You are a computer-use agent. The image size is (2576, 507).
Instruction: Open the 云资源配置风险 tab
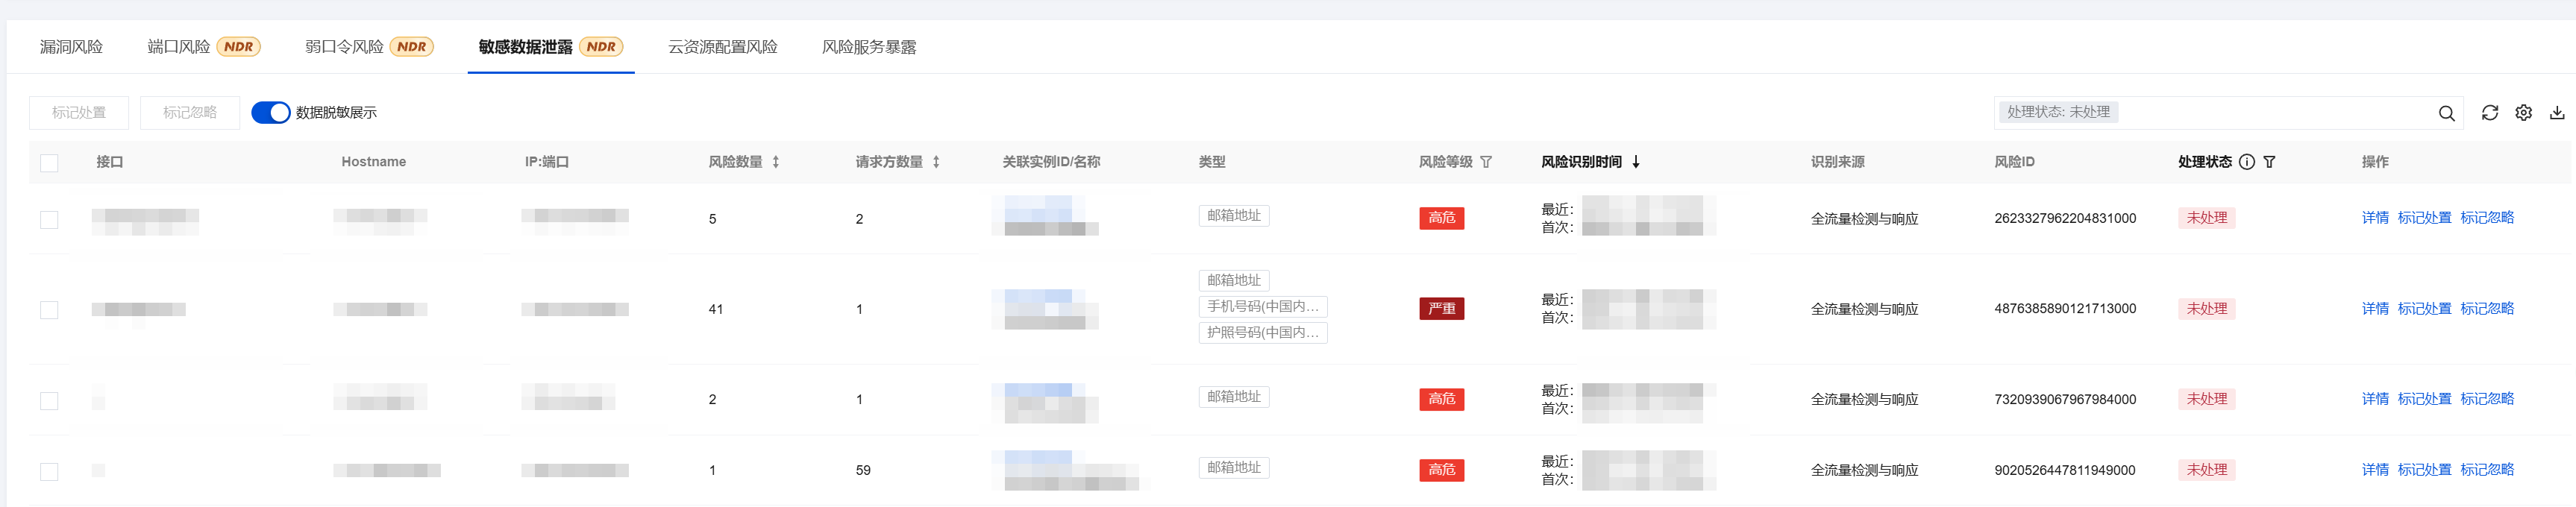coord(722,47)
